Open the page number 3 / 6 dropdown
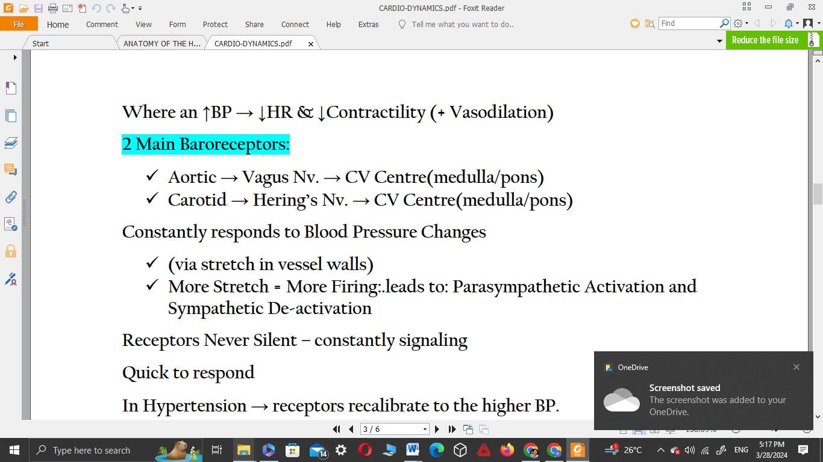 click(425, 430)
